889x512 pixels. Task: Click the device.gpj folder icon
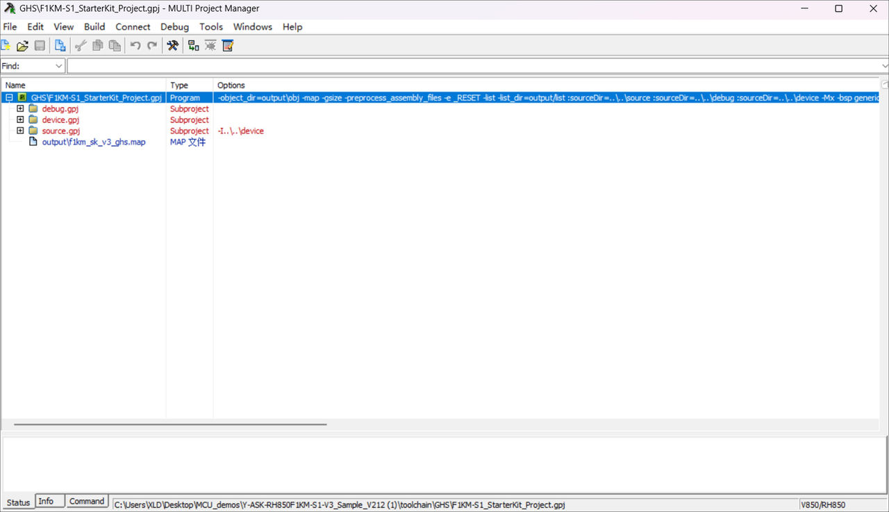[x=33, y=120]
